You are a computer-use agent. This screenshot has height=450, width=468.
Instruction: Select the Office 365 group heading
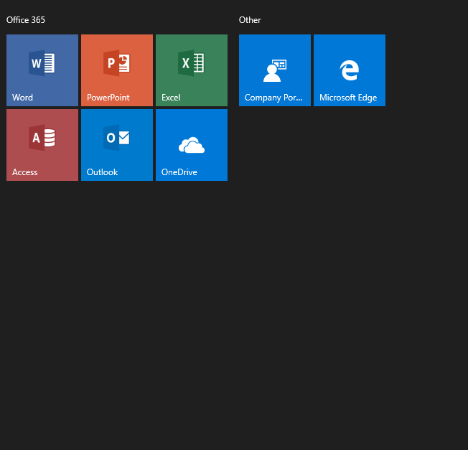[26, 20]
